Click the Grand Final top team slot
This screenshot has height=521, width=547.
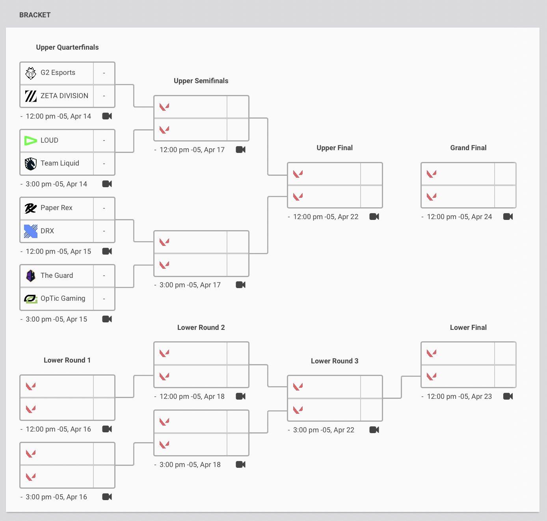click(x=458, y=174)
